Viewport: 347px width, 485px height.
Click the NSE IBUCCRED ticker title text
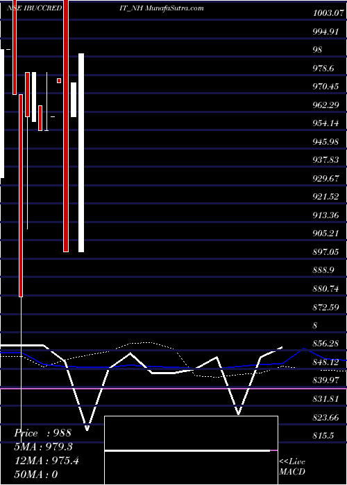point(34,8)
